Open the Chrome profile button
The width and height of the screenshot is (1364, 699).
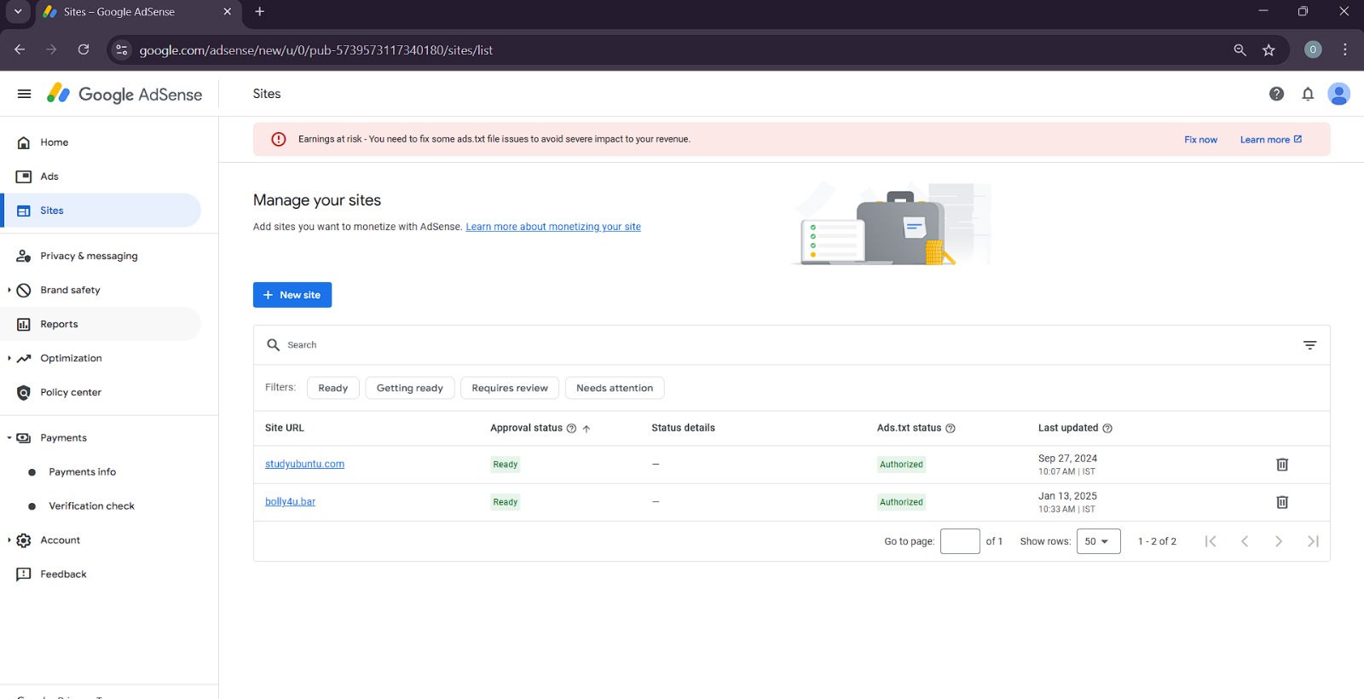pos(1313,49)
